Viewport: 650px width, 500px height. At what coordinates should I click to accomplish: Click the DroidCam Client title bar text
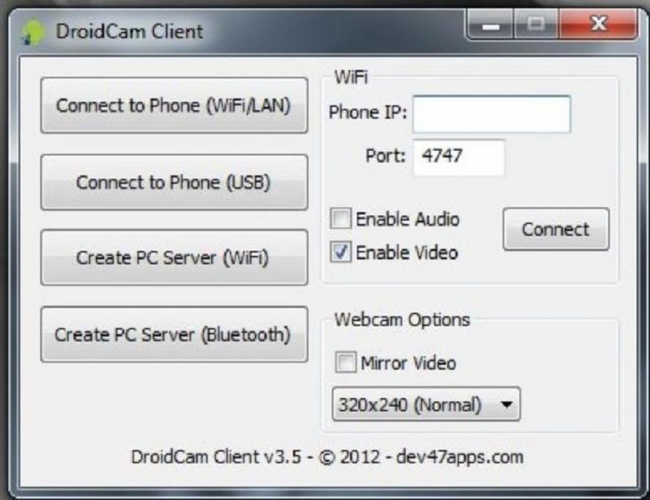click(129, 32)
